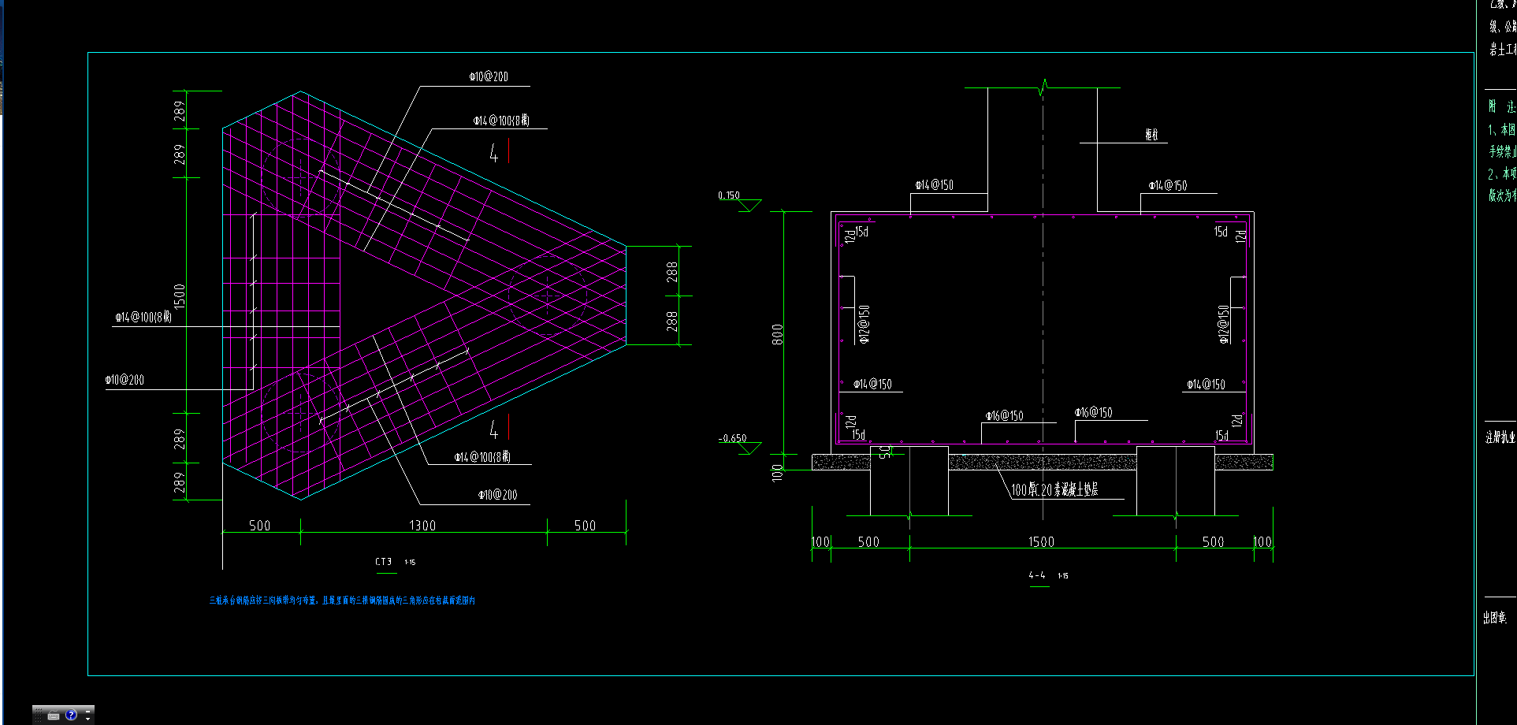
Task: Select the 出图章 title block label
Action: pos(1494,618)
